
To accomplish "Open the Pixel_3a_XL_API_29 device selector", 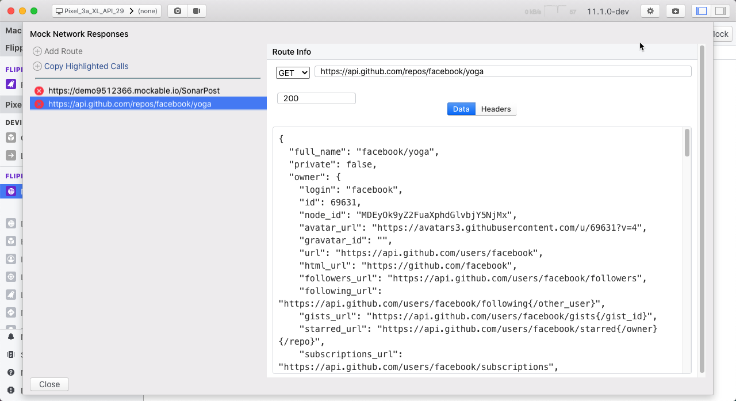I will click(106, 11).
